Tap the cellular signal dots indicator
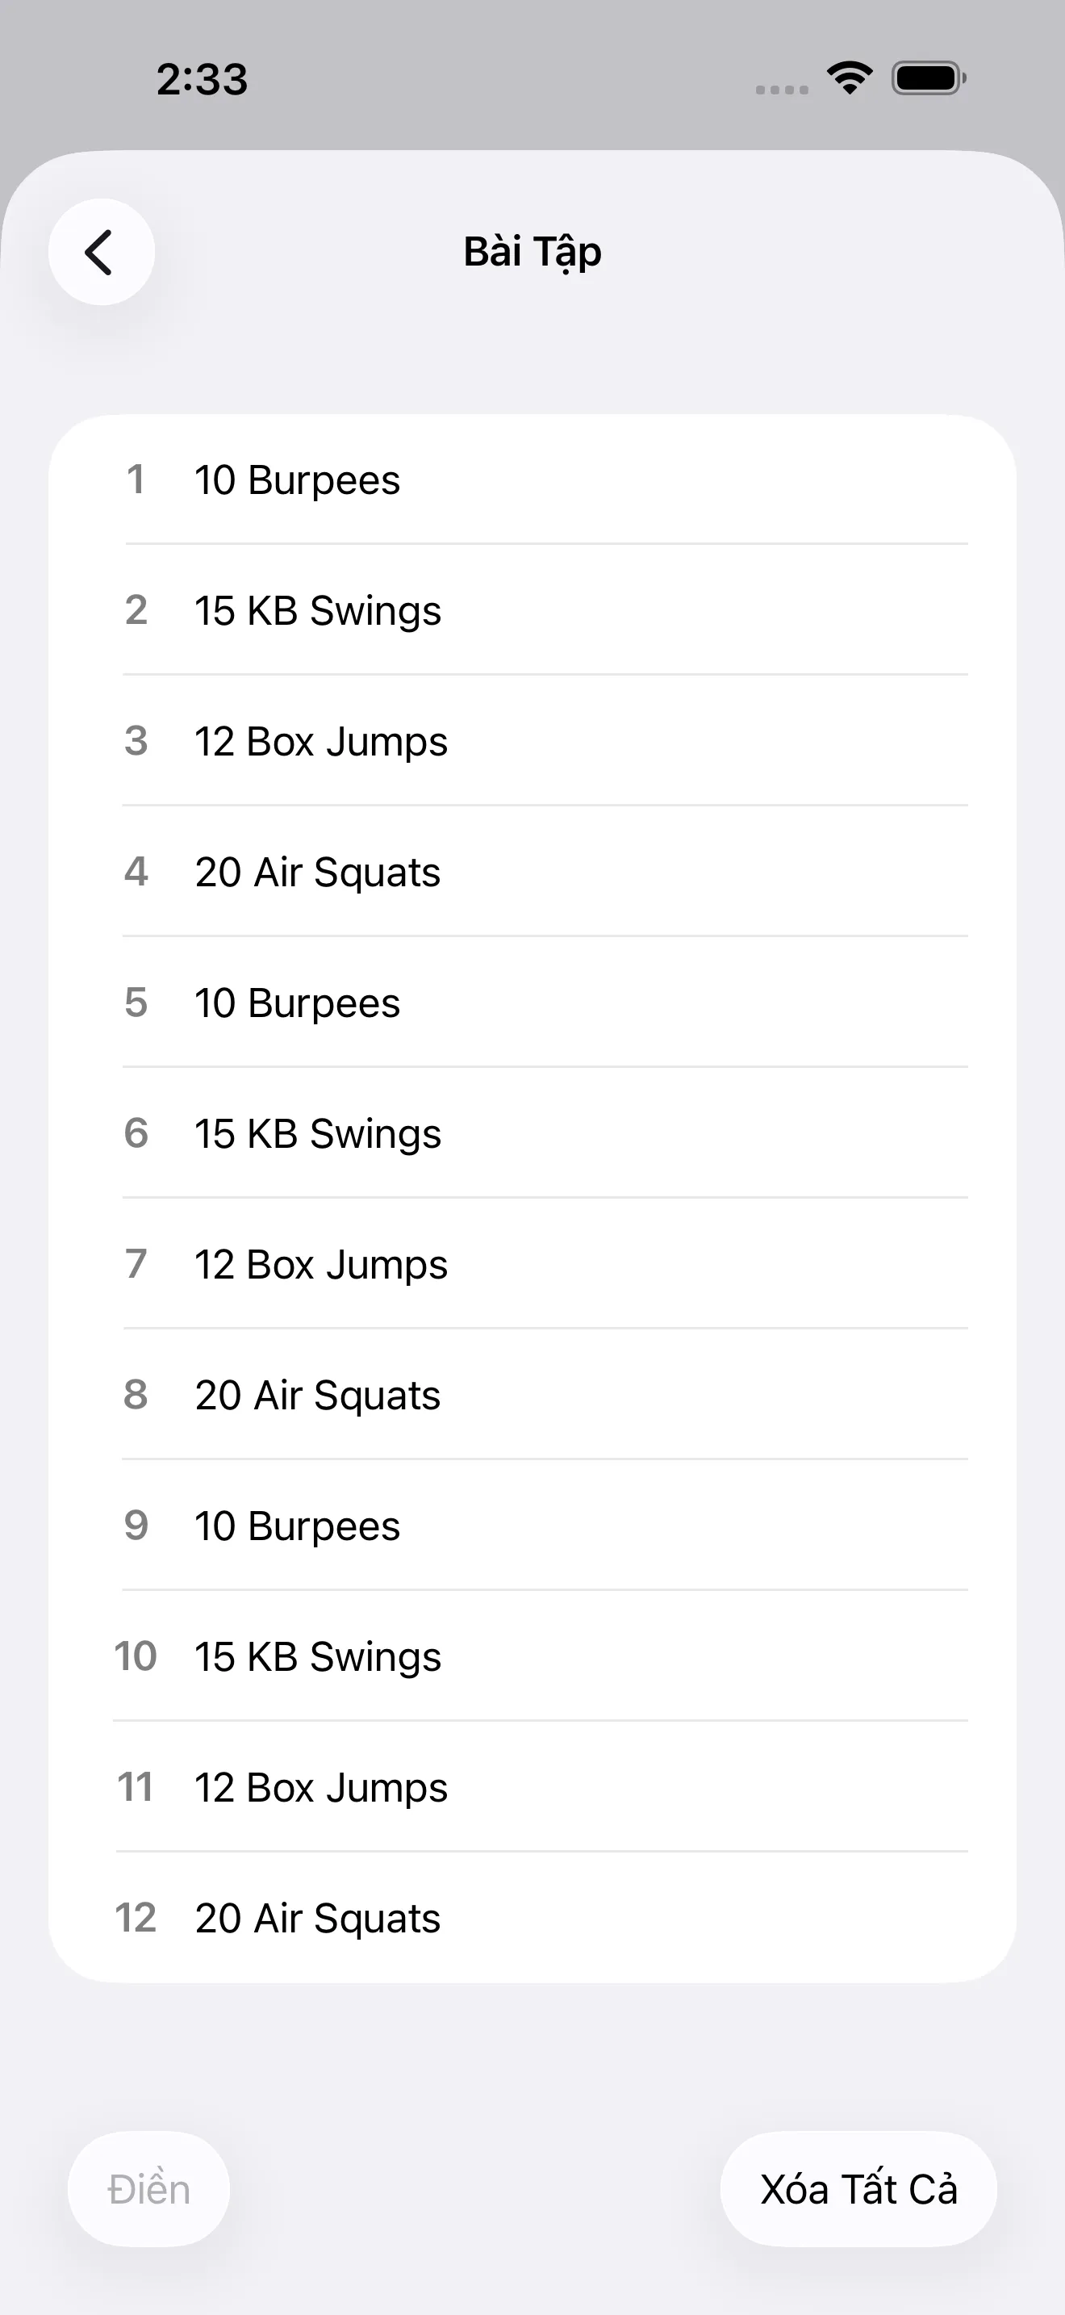Viewport: 1065px width, 2315px height. pyautogui.click(x=781, y=89)
